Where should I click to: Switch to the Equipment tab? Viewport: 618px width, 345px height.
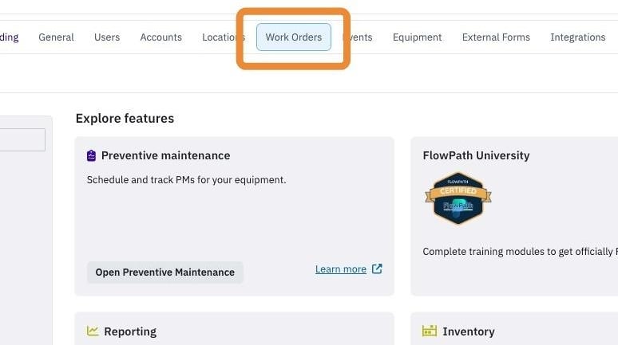417,37
